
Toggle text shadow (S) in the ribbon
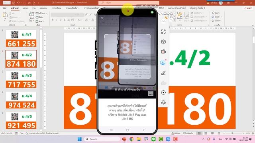point(65,20)
